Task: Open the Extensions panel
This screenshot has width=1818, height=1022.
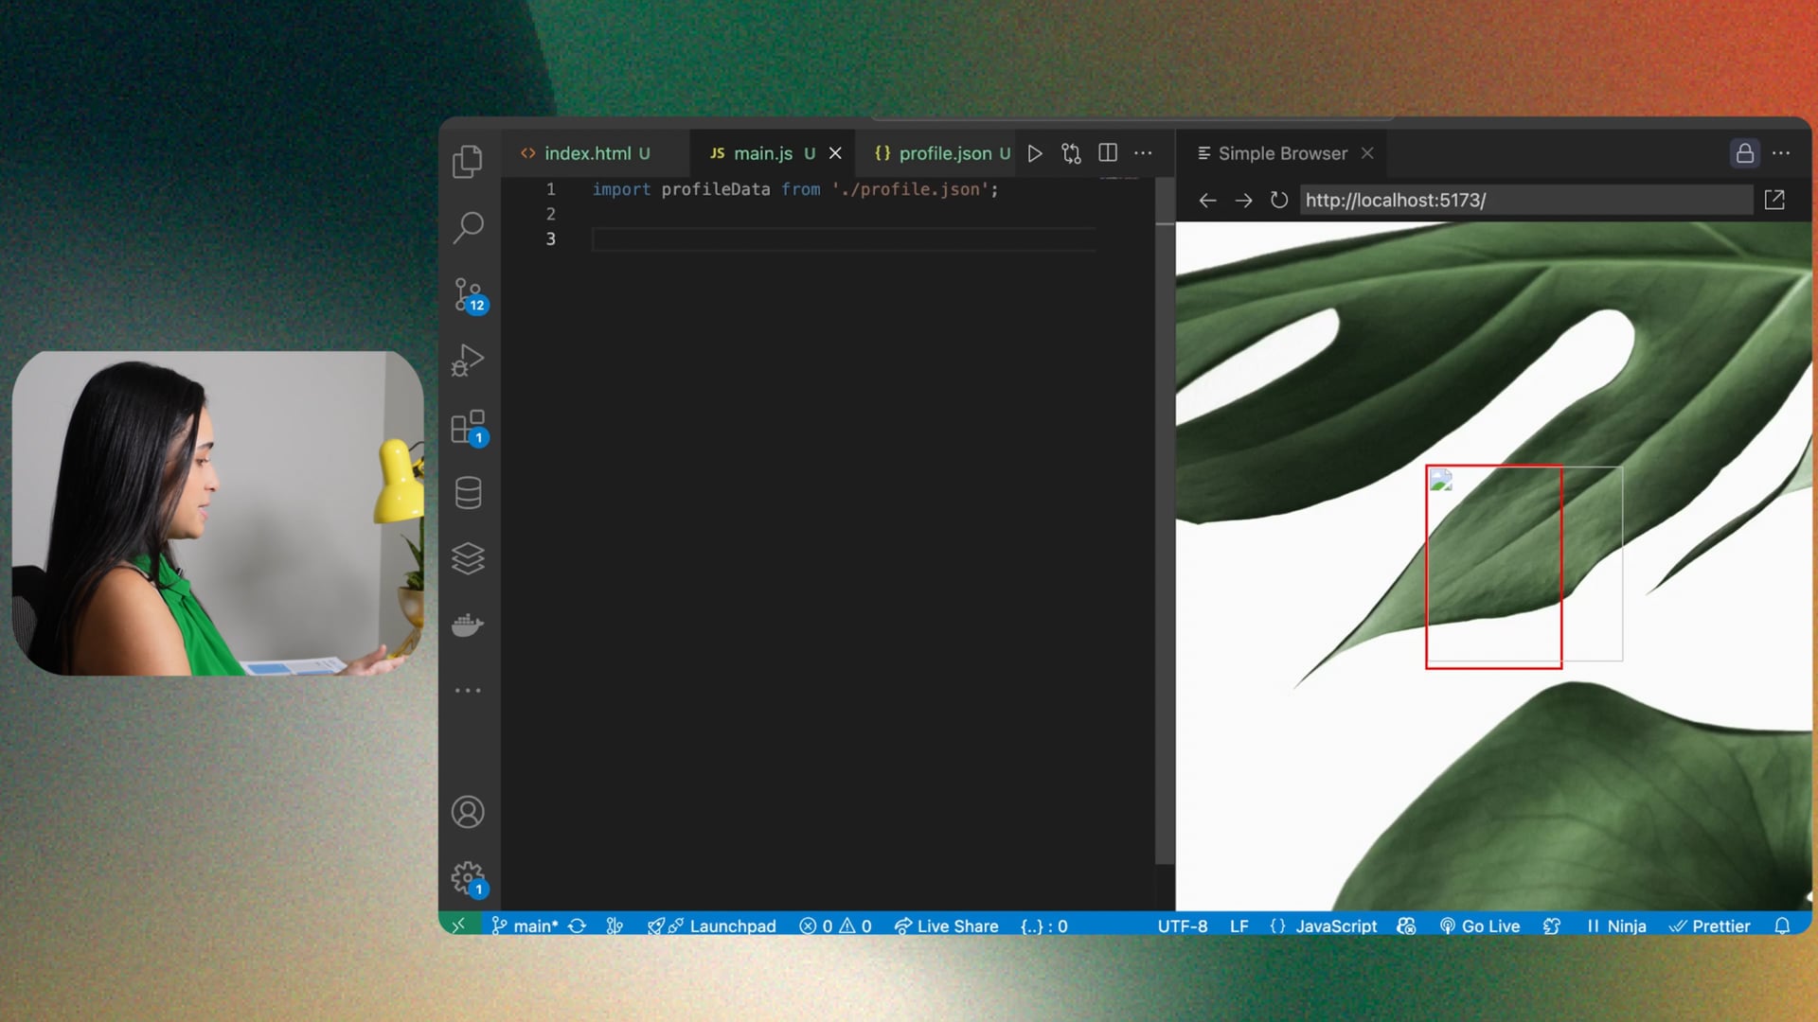Action: (468, 427)
